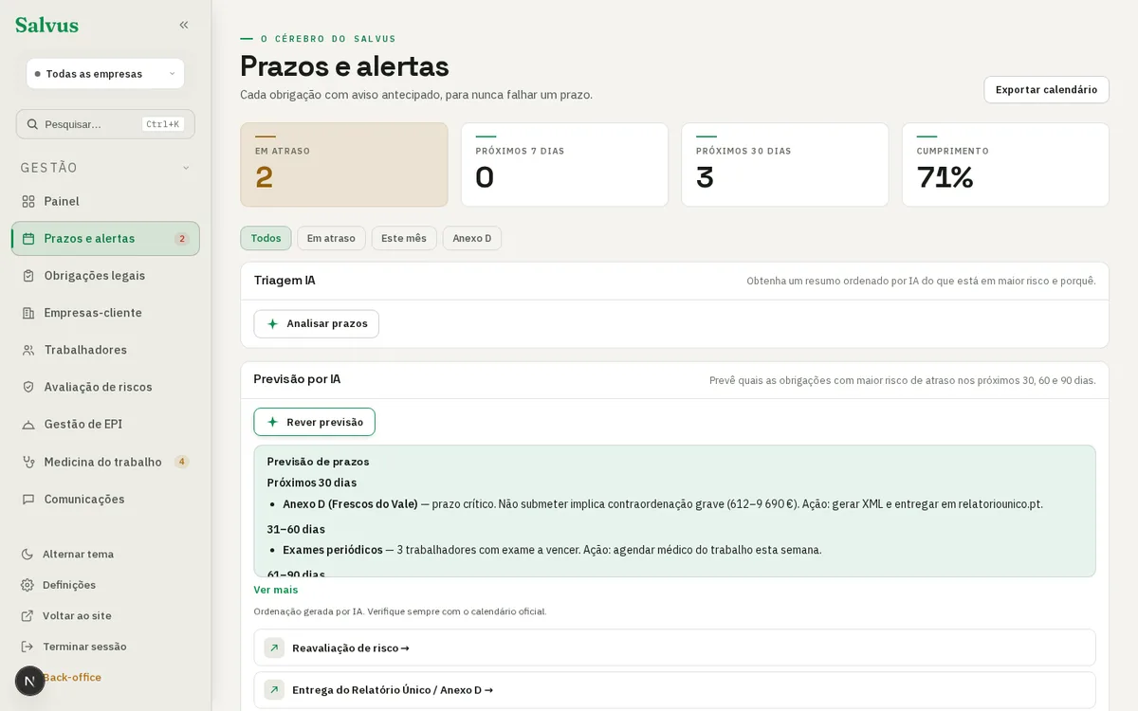Screen dimensions: 1138x711
Task: Click the Analisar prazos button
Action: (x=316, y=324)
